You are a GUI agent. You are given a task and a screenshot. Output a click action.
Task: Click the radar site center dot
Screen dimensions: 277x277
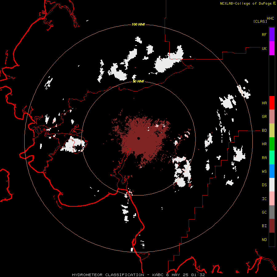point(139,138)
